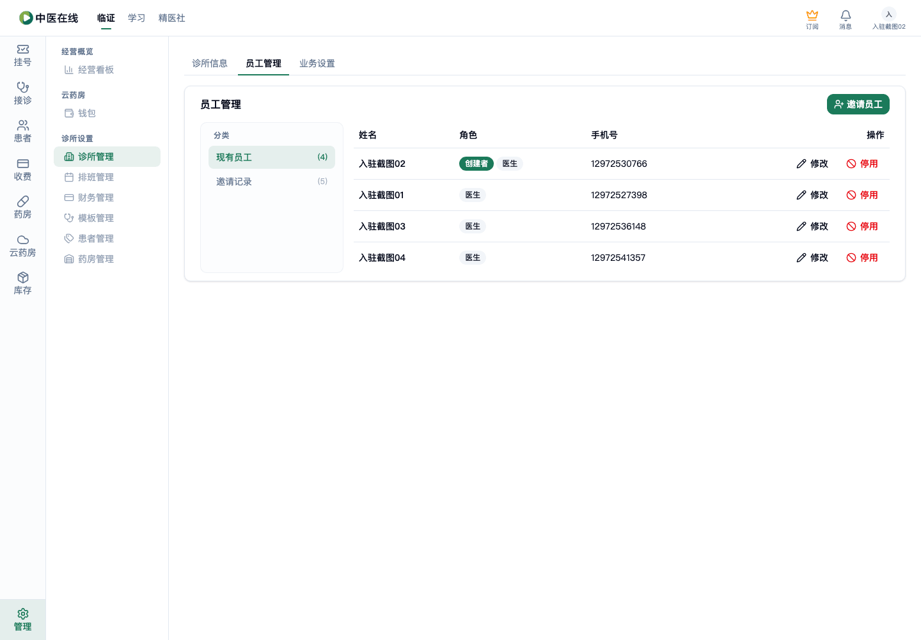
Task: Open 经营看板 label in sidebar
Action: pyautogui.click(x=96, y=70)
